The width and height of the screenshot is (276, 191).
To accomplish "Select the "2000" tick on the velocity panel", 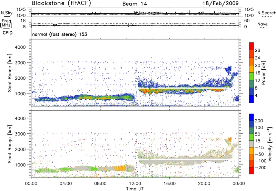I will pos(20,149).
